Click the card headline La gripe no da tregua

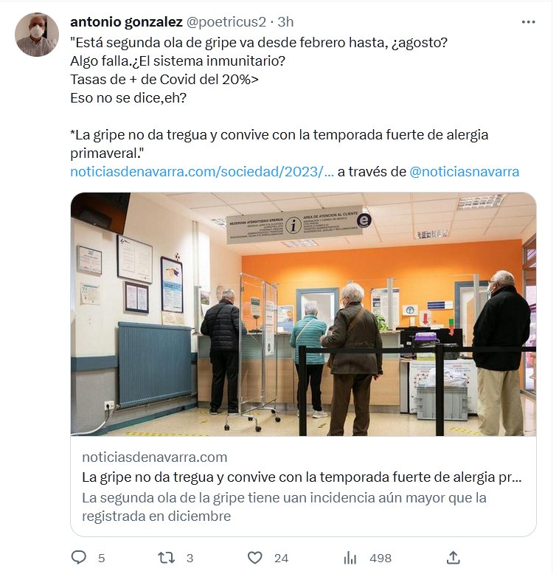(302, 477)
